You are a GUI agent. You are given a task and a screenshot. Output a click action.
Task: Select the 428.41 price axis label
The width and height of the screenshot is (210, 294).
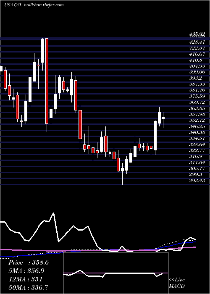point(197,42)
